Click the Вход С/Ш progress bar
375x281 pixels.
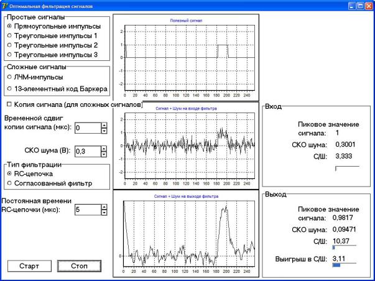(x=347, y=168)
